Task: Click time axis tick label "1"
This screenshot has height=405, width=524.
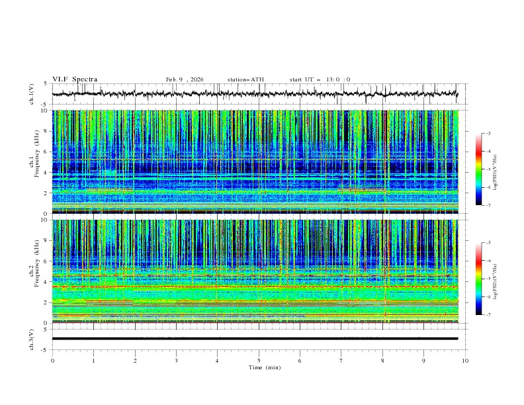Action: [93, 361]
